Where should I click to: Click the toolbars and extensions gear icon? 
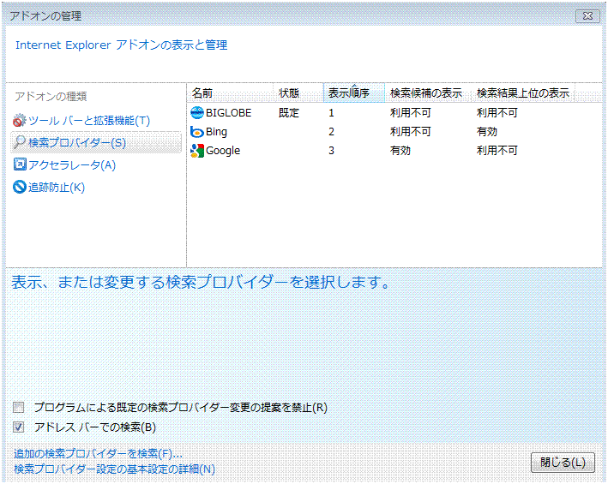pos(20,121)
